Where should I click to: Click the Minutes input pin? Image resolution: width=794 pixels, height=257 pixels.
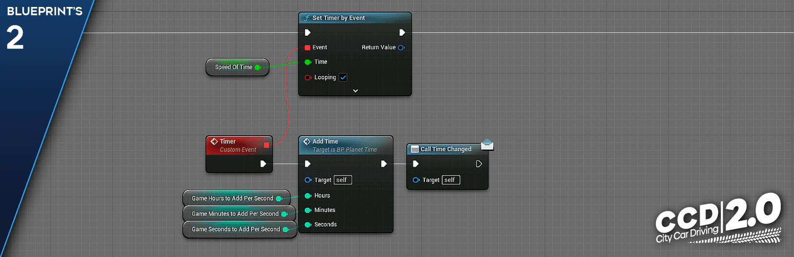[308, 210]
